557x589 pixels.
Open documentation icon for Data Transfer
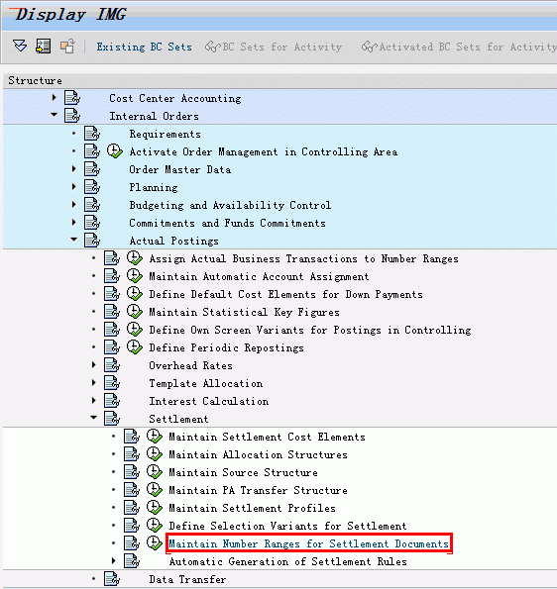tap(112, 579)
